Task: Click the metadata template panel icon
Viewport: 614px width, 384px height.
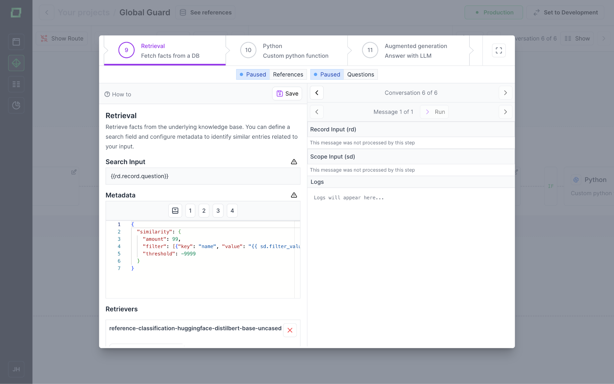Action: coord(175,211)
